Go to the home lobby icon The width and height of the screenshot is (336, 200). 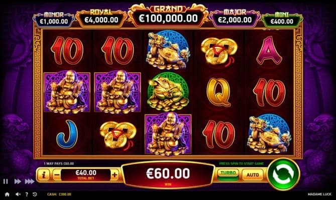7,194
